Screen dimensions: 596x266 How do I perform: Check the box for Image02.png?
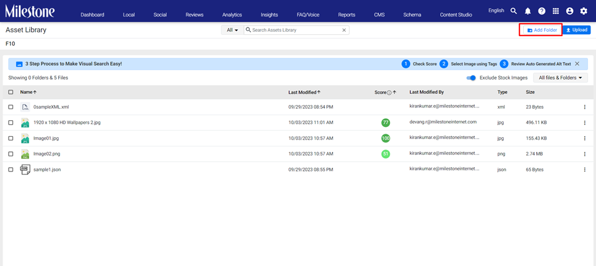pyautogui.click(x=10, y=154)
